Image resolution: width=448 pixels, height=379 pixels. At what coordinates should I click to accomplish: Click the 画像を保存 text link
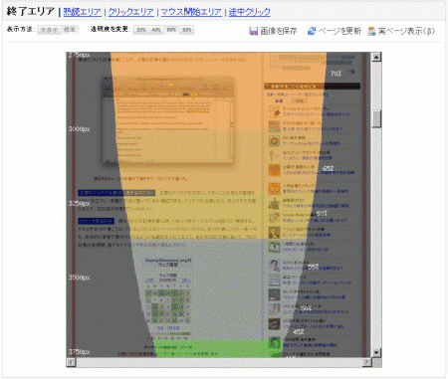[279, 31]
